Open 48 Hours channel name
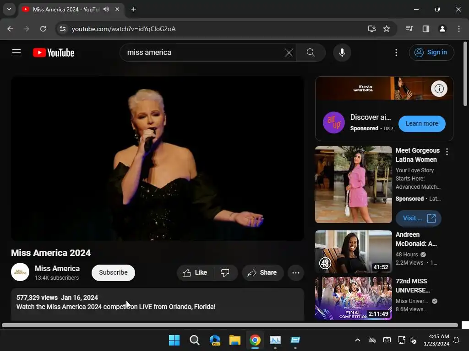Screen dimensions: 469x351 (x=407, y=255)
